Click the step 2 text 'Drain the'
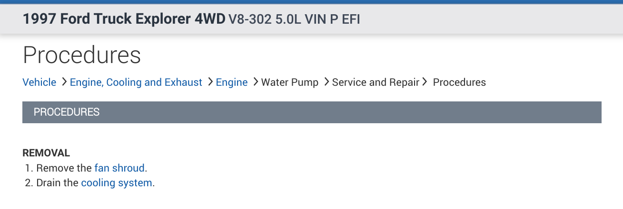Viewport: 623px width, 209px height. point(57,183)
